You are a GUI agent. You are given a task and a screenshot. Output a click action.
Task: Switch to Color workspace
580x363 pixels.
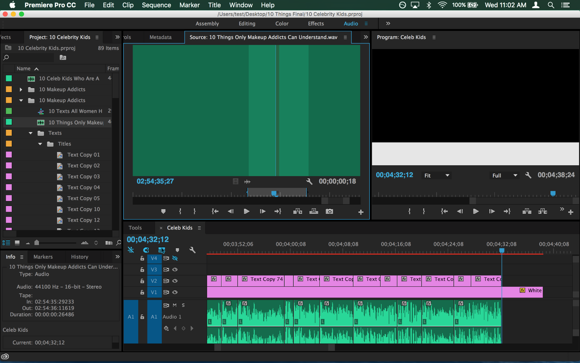coord(282,24)
